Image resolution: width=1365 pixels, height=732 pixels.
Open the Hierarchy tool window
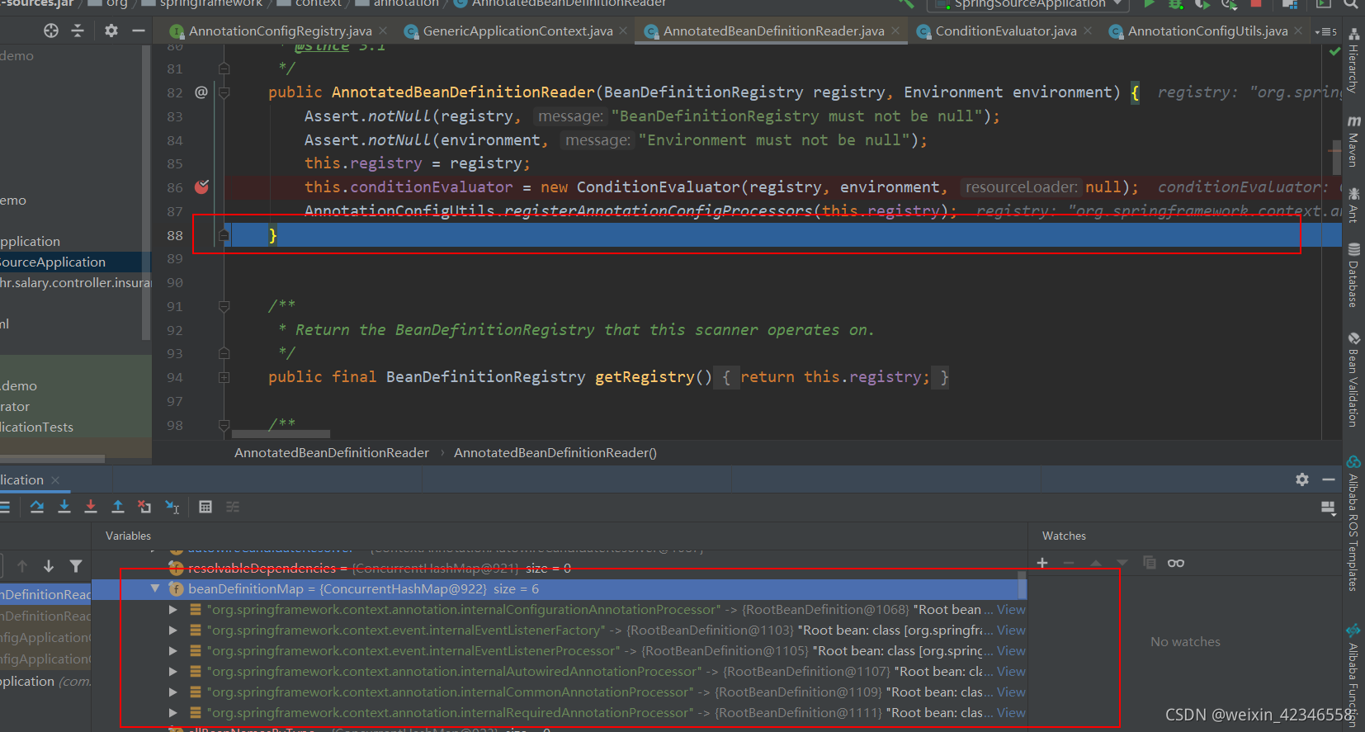(x=1353, y=62)
